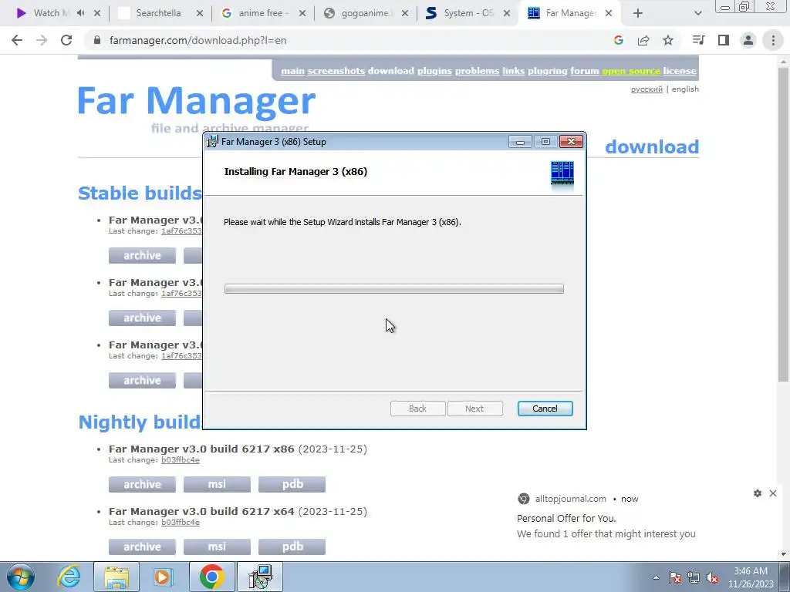
Task: Open the problems navigation link
Action: (x=477, y=71)
